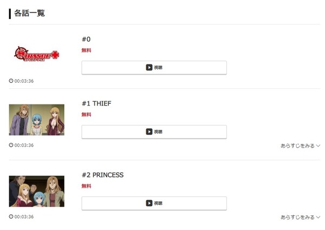Viewport: 325px width, 230px height.
Task: Click the 無料 label under #1 THIEF
Action: [x=86, y=115]
